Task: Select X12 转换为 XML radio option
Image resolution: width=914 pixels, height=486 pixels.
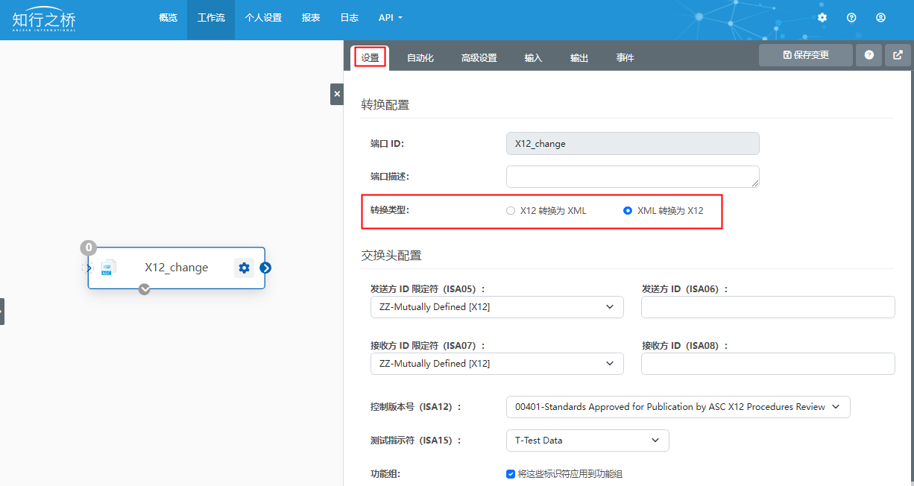Action: (511, 211)
